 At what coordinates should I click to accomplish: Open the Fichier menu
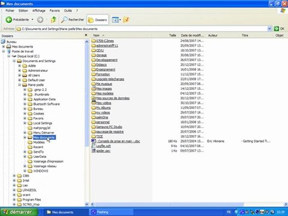10,11
